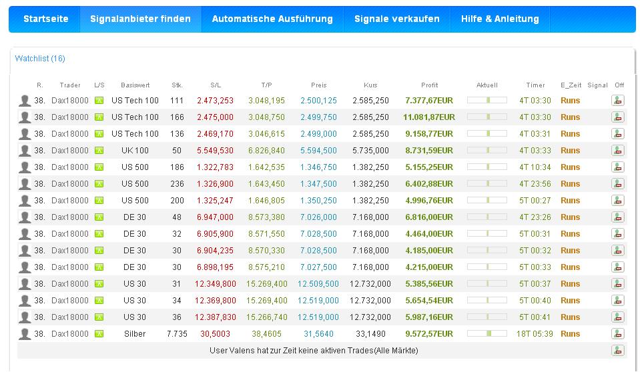Open the Signale verkaufen menu item
Image resolution: width=640 pixels, height=372 pixels.
(396, 19)
